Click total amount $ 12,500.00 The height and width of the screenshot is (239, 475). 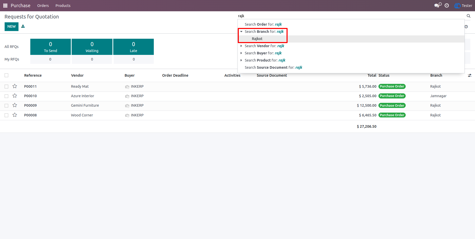[x=367, y=105]
